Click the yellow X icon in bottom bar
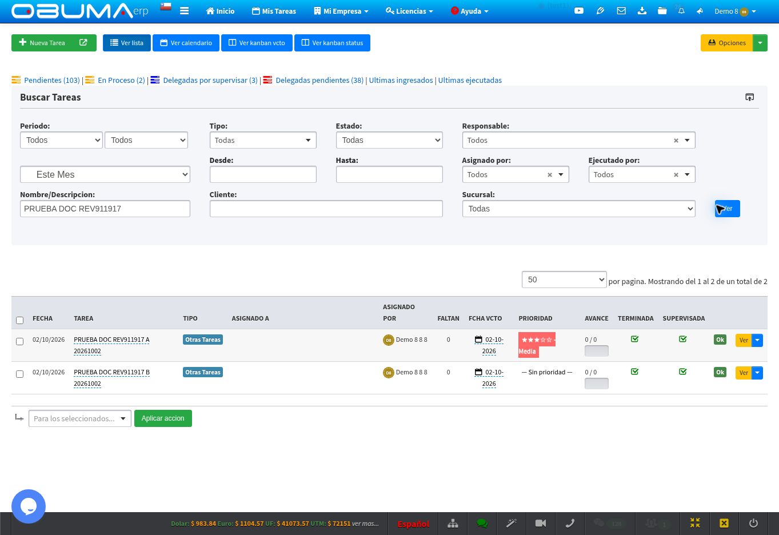 tap(724, 524)
